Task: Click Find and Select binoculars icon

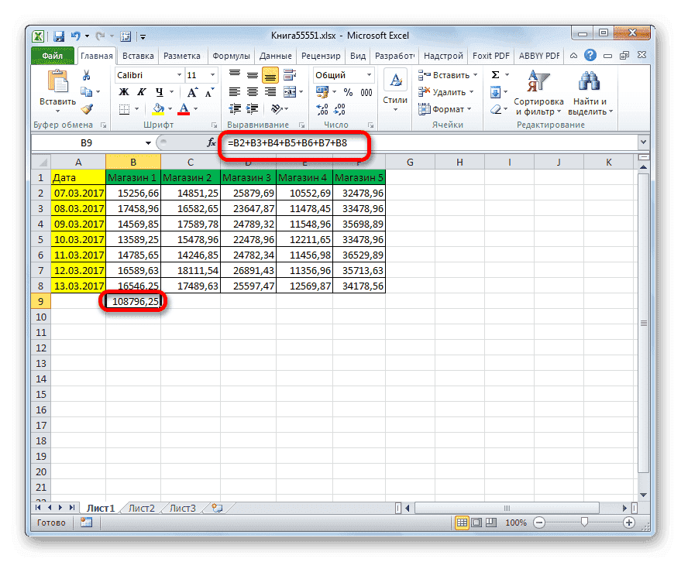Action: coord(589,81)
